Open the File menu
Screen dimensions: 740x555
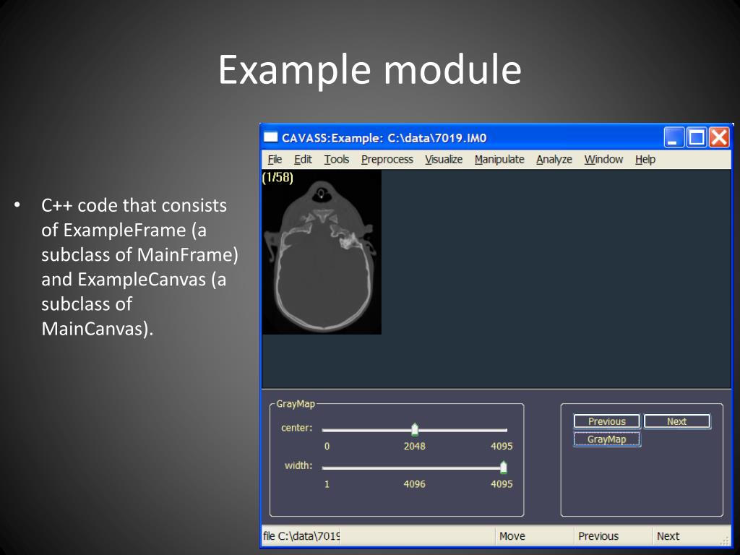pyautogui.click(x=275, y=160)
